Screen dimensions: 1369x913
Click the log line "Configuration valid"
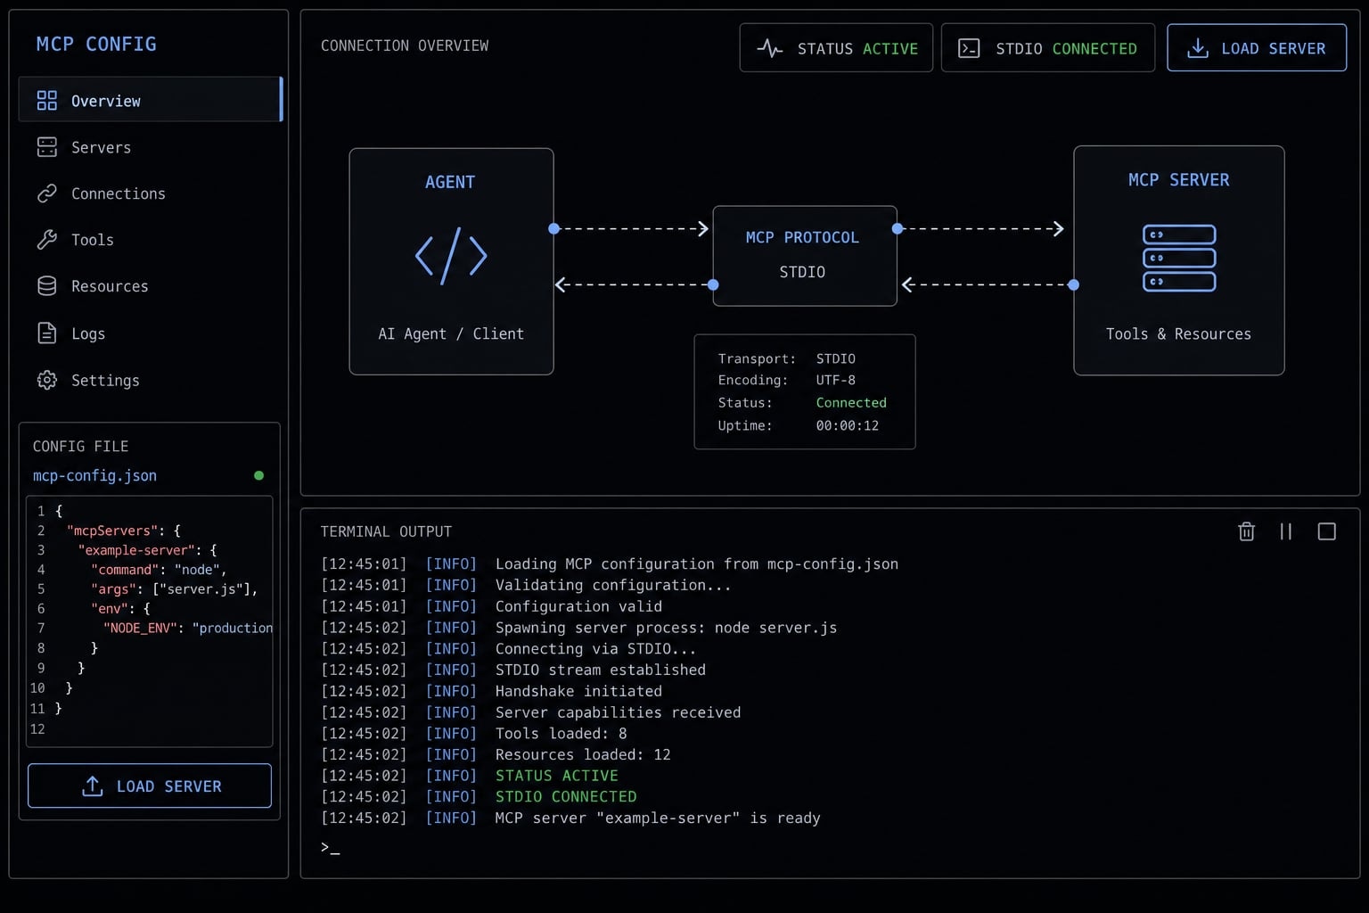[492, 606]
